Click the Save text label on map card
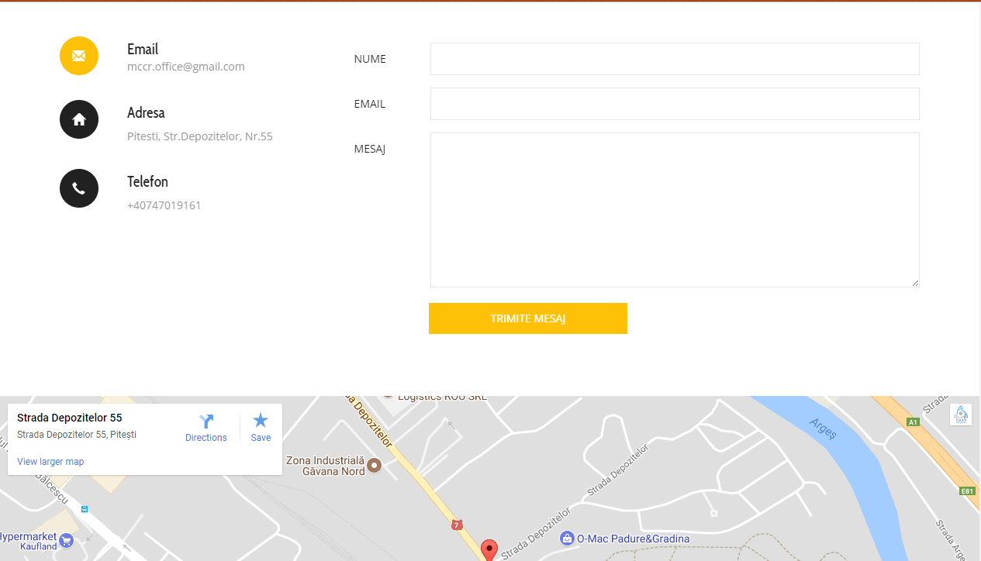 pyautogui.click(x=261, y=438)
